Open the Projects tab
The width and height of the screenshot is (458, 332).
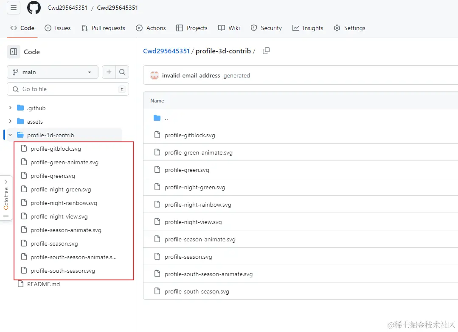[192, 28]
